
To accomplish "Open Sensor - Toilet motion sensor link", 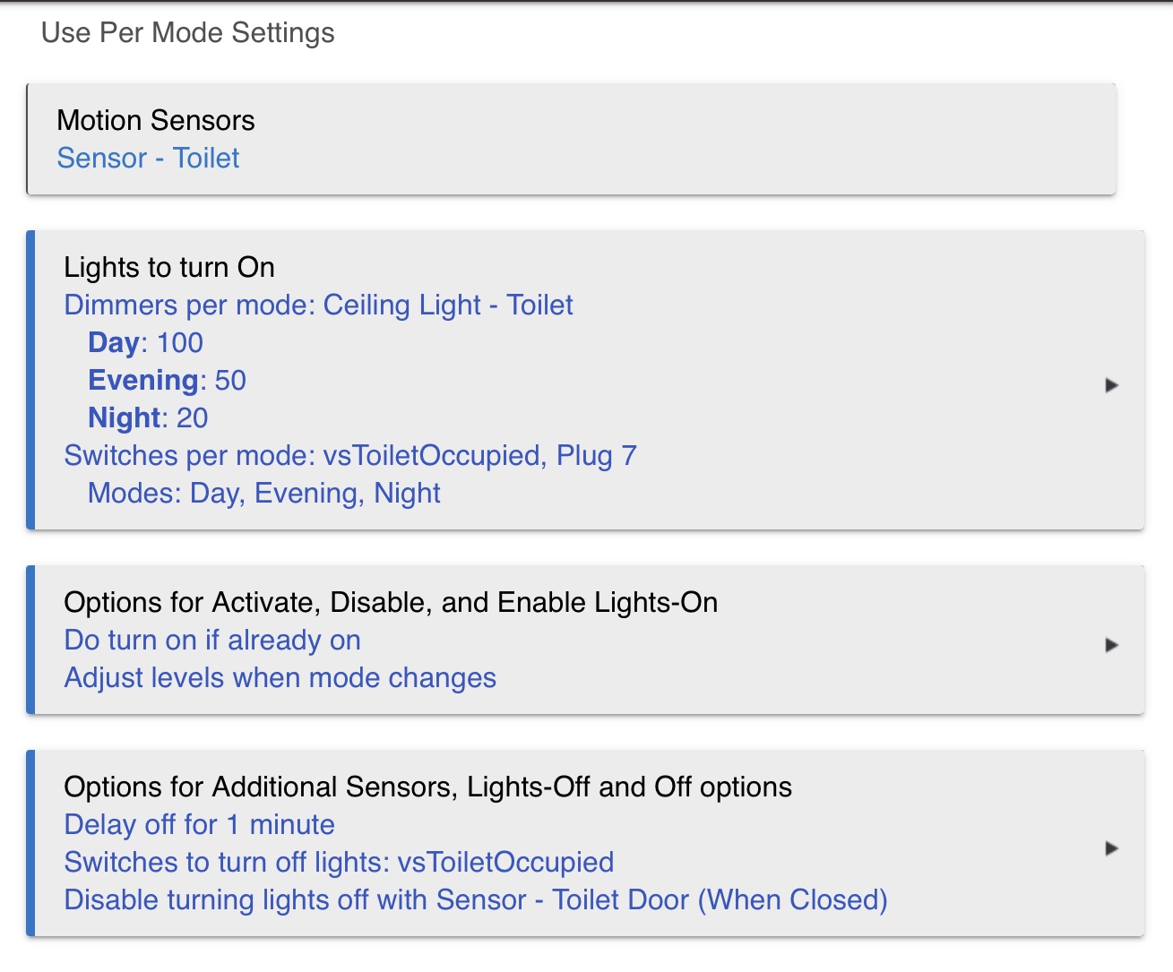I will (x=148, y=158).
